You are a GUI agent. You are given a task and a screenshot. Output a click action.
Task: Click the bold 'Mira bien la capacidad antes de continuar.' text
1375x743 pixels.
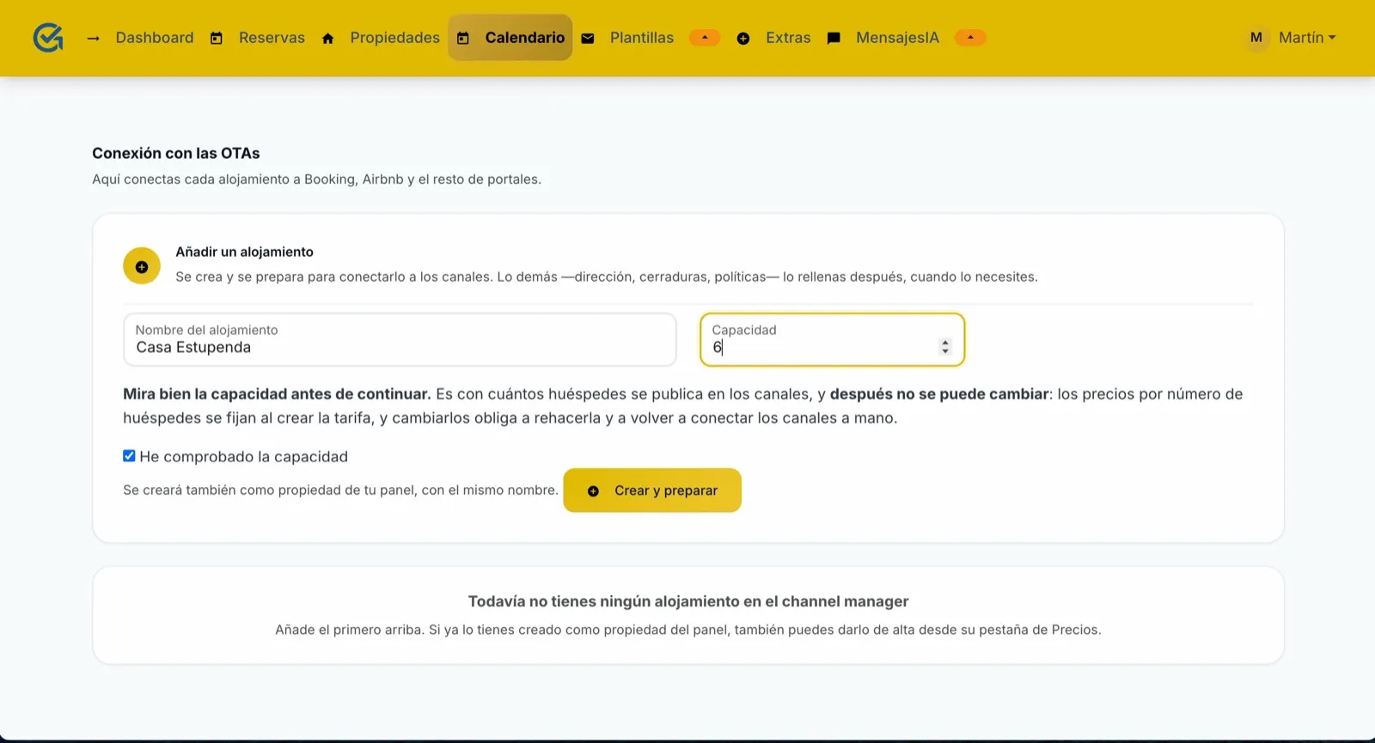click(277, 394)
